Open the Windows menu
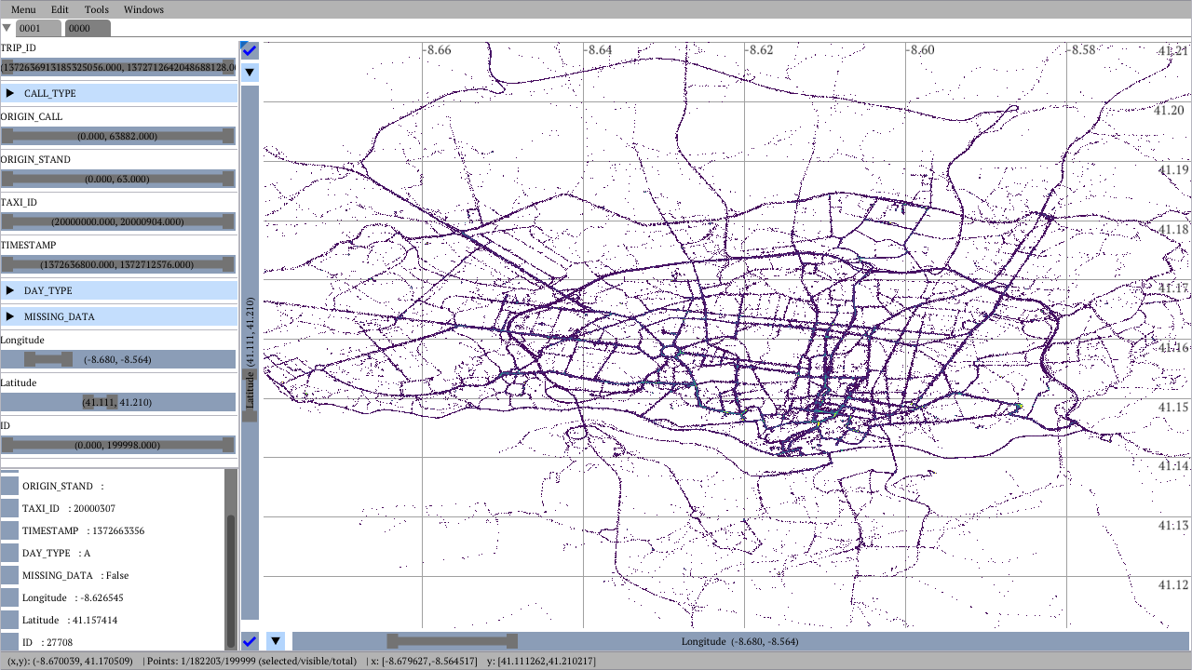1192x670 pixels. (143, 9)
